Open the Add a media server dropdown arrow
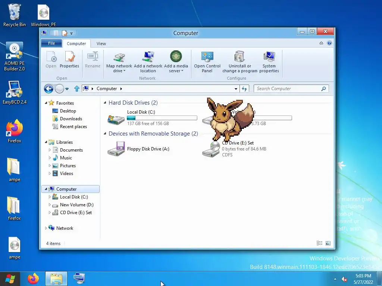The image size is (382, 286). pyautogui.click(x=182, y=71)
